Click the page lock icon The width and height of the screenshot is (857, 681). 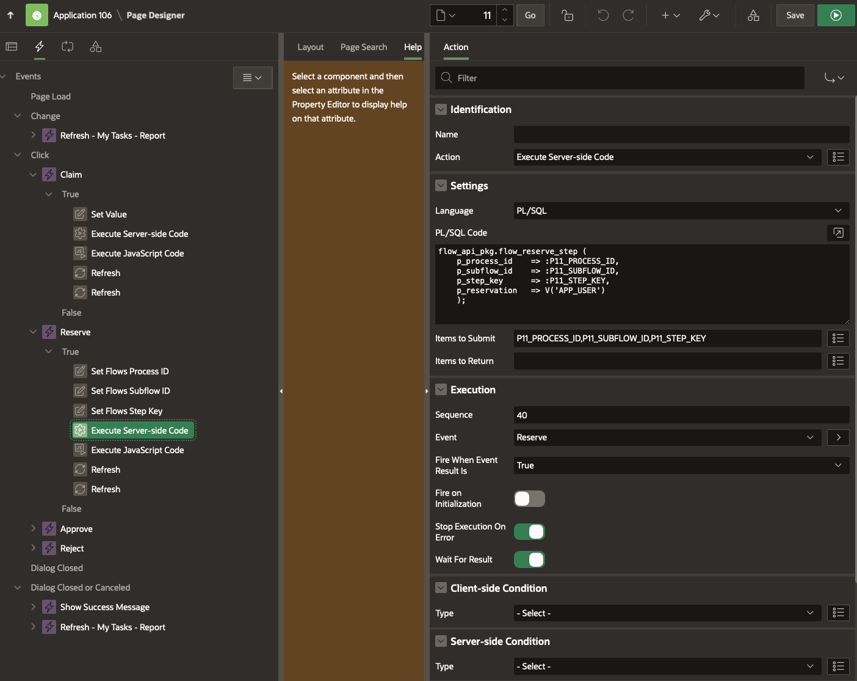click(x=568, y=15)
